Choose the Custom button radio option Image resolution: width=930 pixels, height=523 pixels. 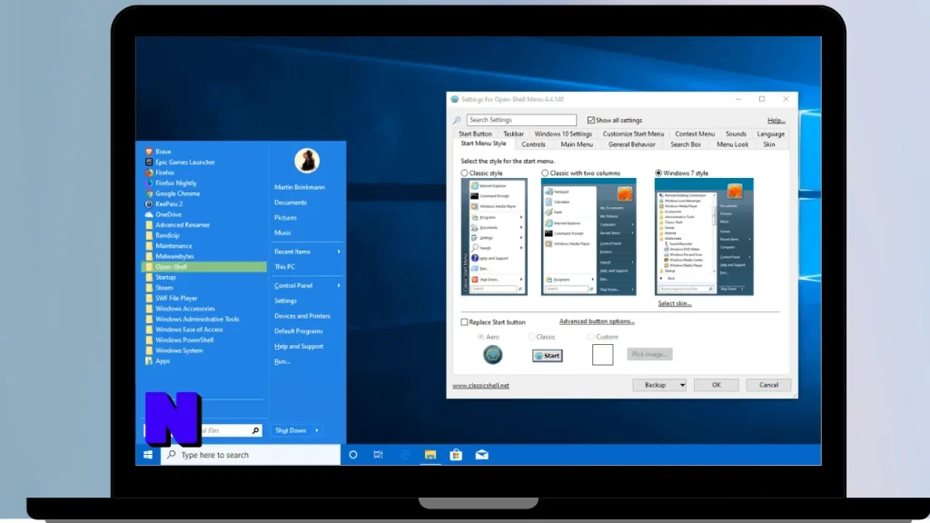(x=590, y=337)
